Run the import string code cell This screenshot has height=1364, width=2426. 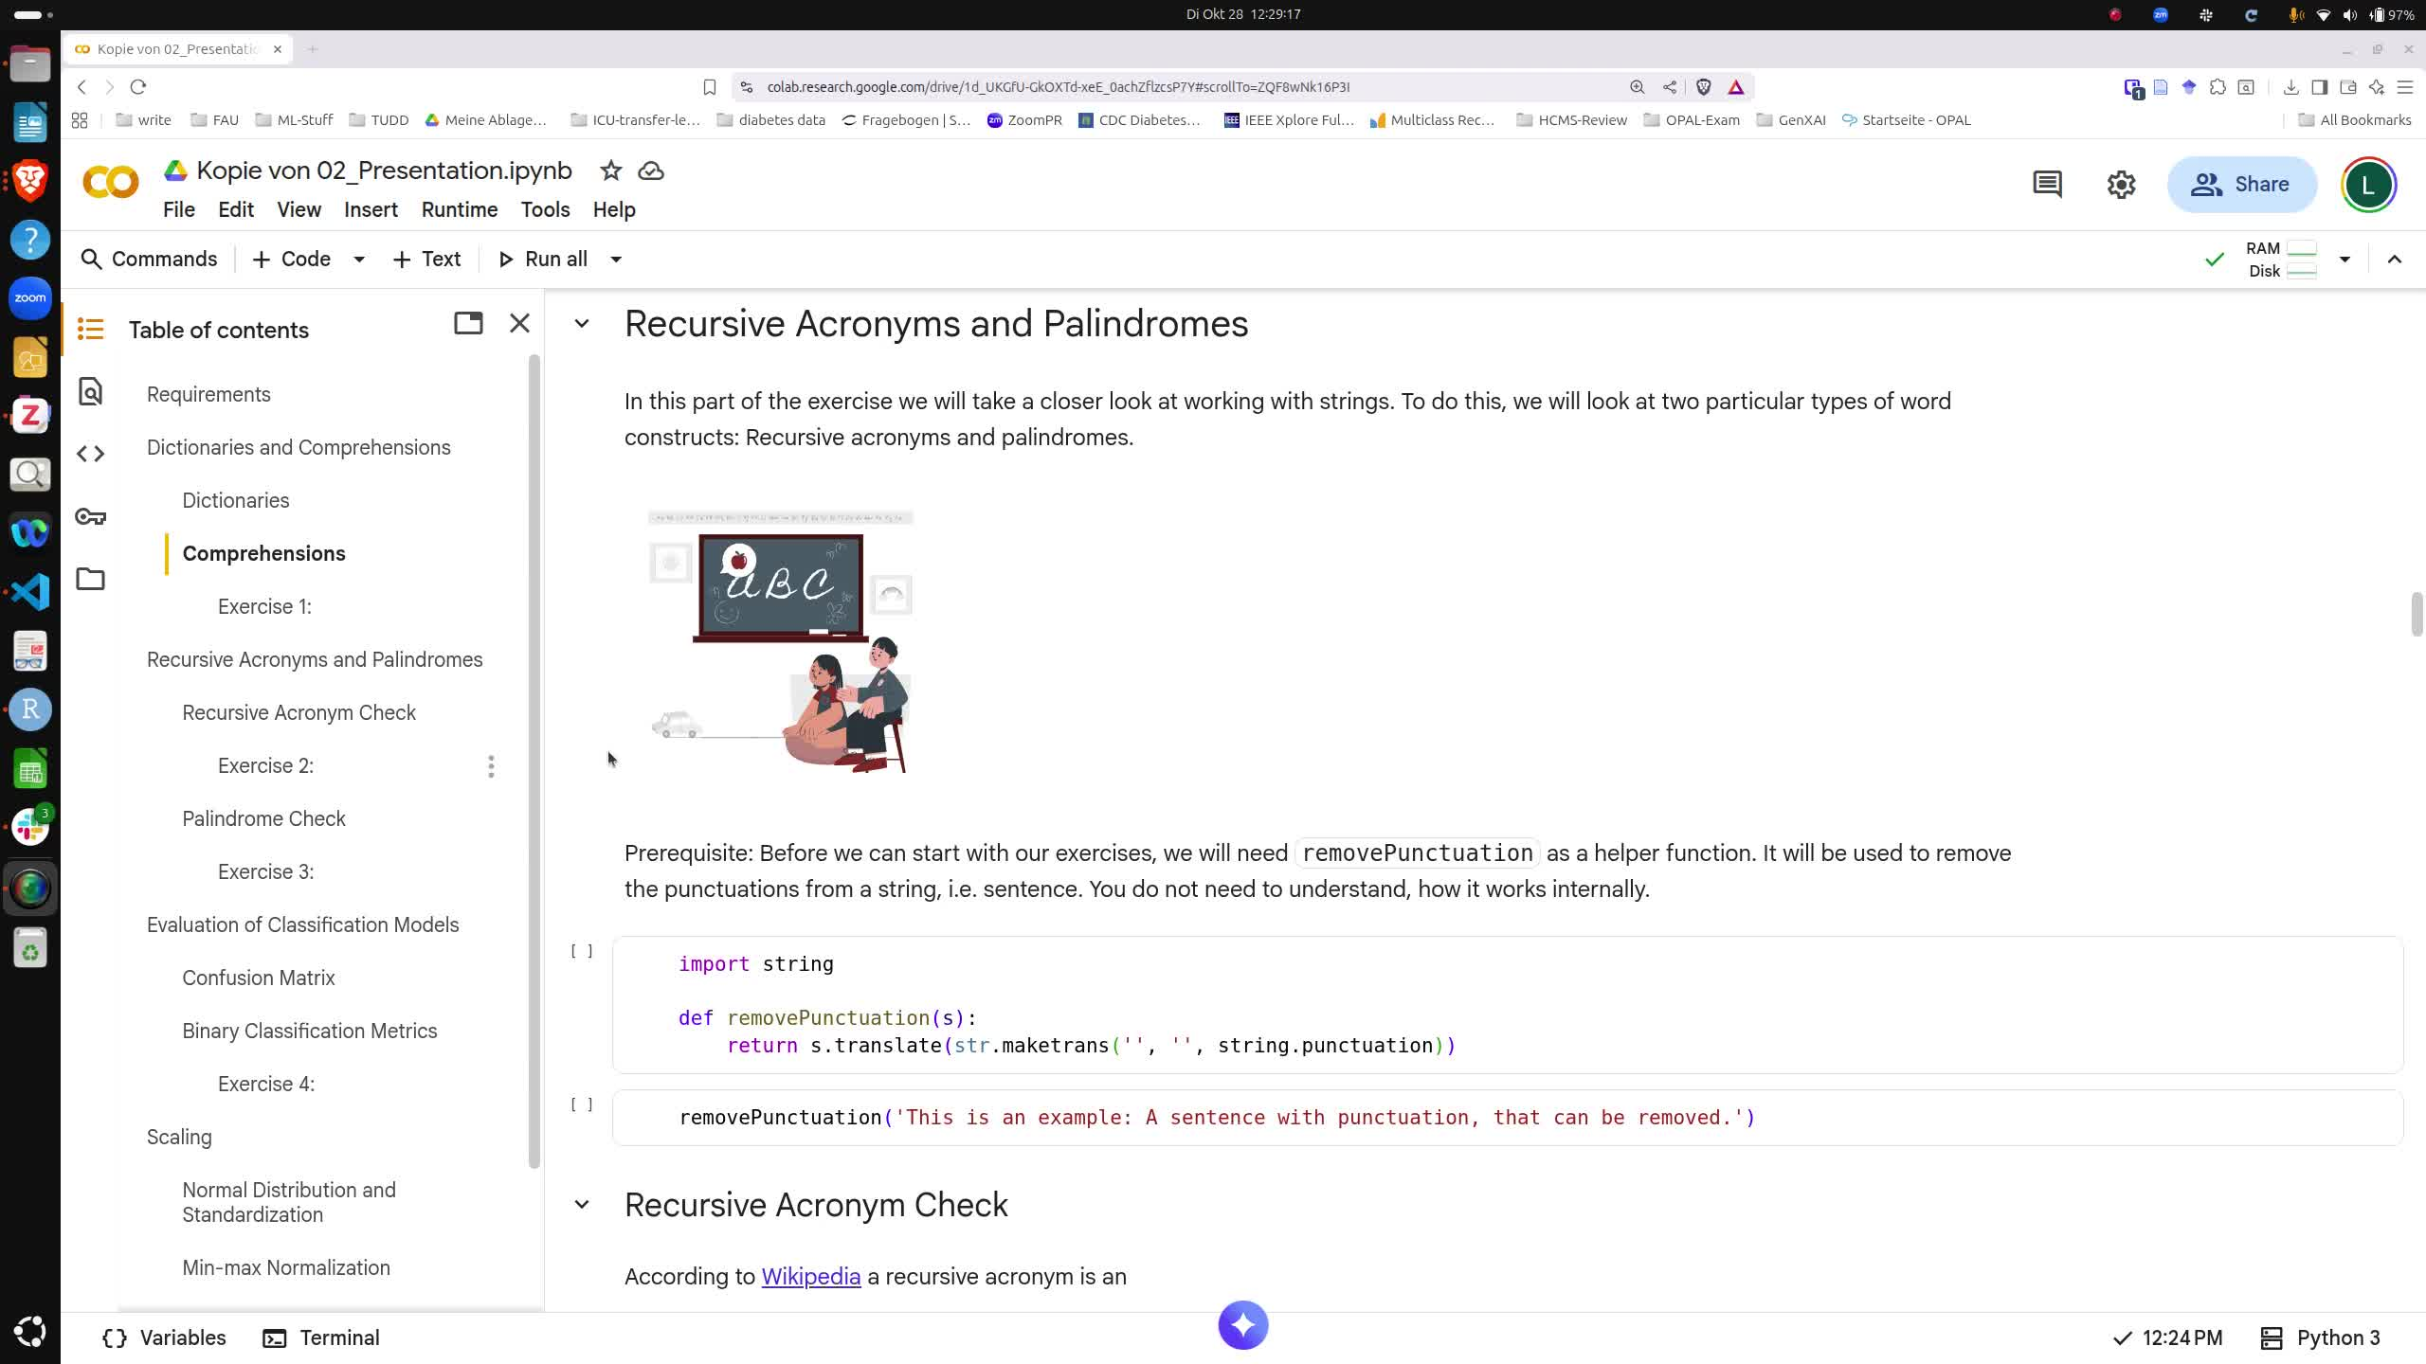(x=582, y=951)
